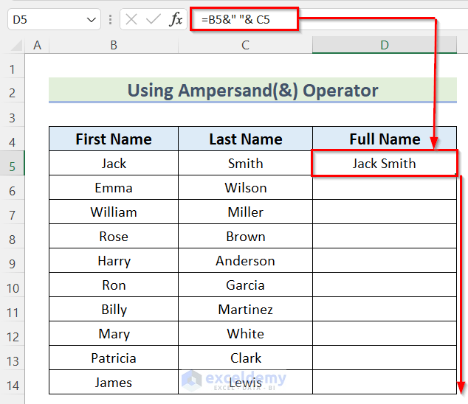The width and height of the screenshot is (468, 404).
Task: Select empty Full Name cell beside James Lewis
Action: coord(385,382)
